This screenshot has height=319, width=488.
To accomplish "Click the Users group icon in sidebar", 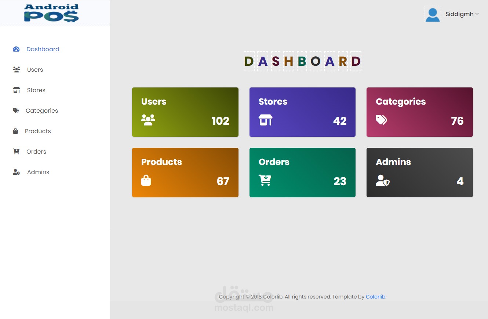I will tap(17, 70).
